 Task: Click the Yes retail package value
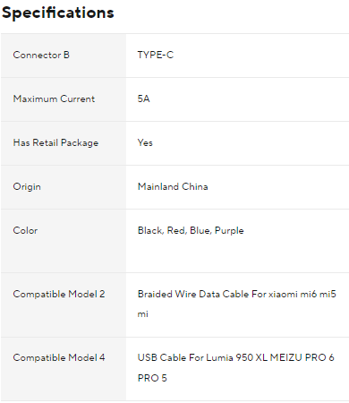(x=145, y=142)
